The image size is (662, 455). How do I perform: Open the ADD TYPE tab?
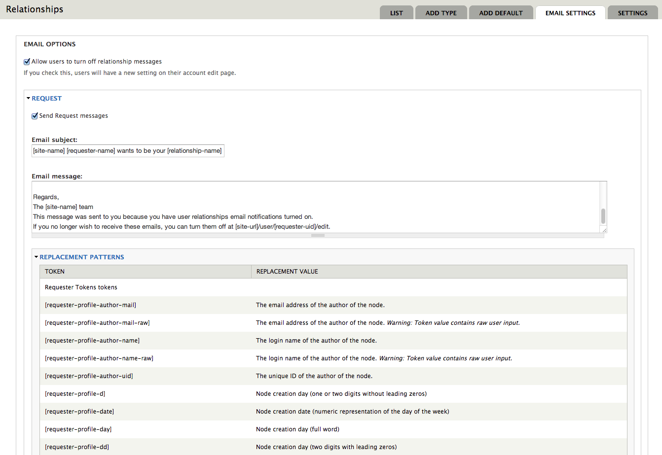pyautogui.click(x=441, y=13)
